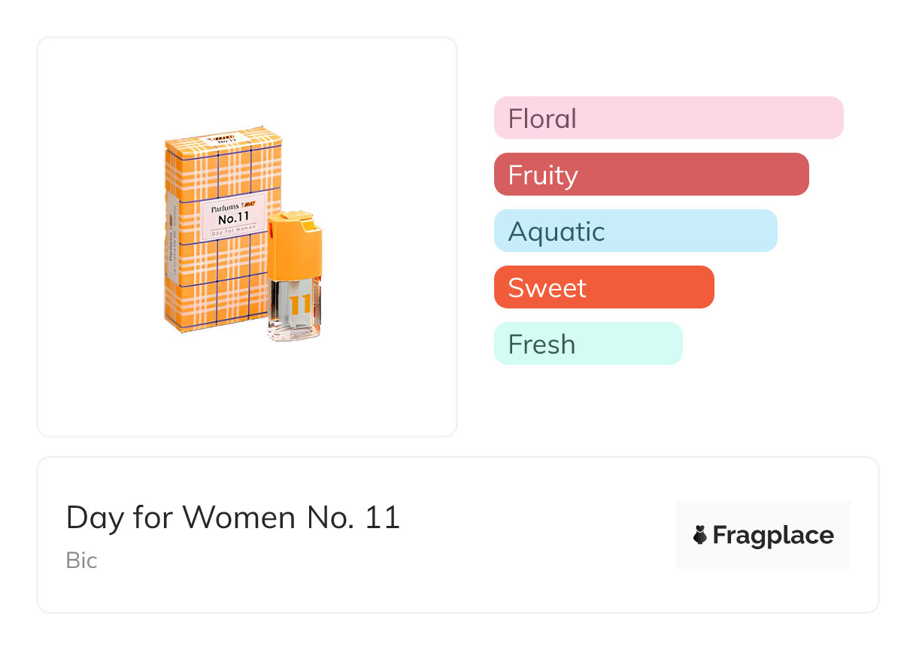
Task: Click the orange number 11 on the bottle
Action: click(x=299, y=306)
